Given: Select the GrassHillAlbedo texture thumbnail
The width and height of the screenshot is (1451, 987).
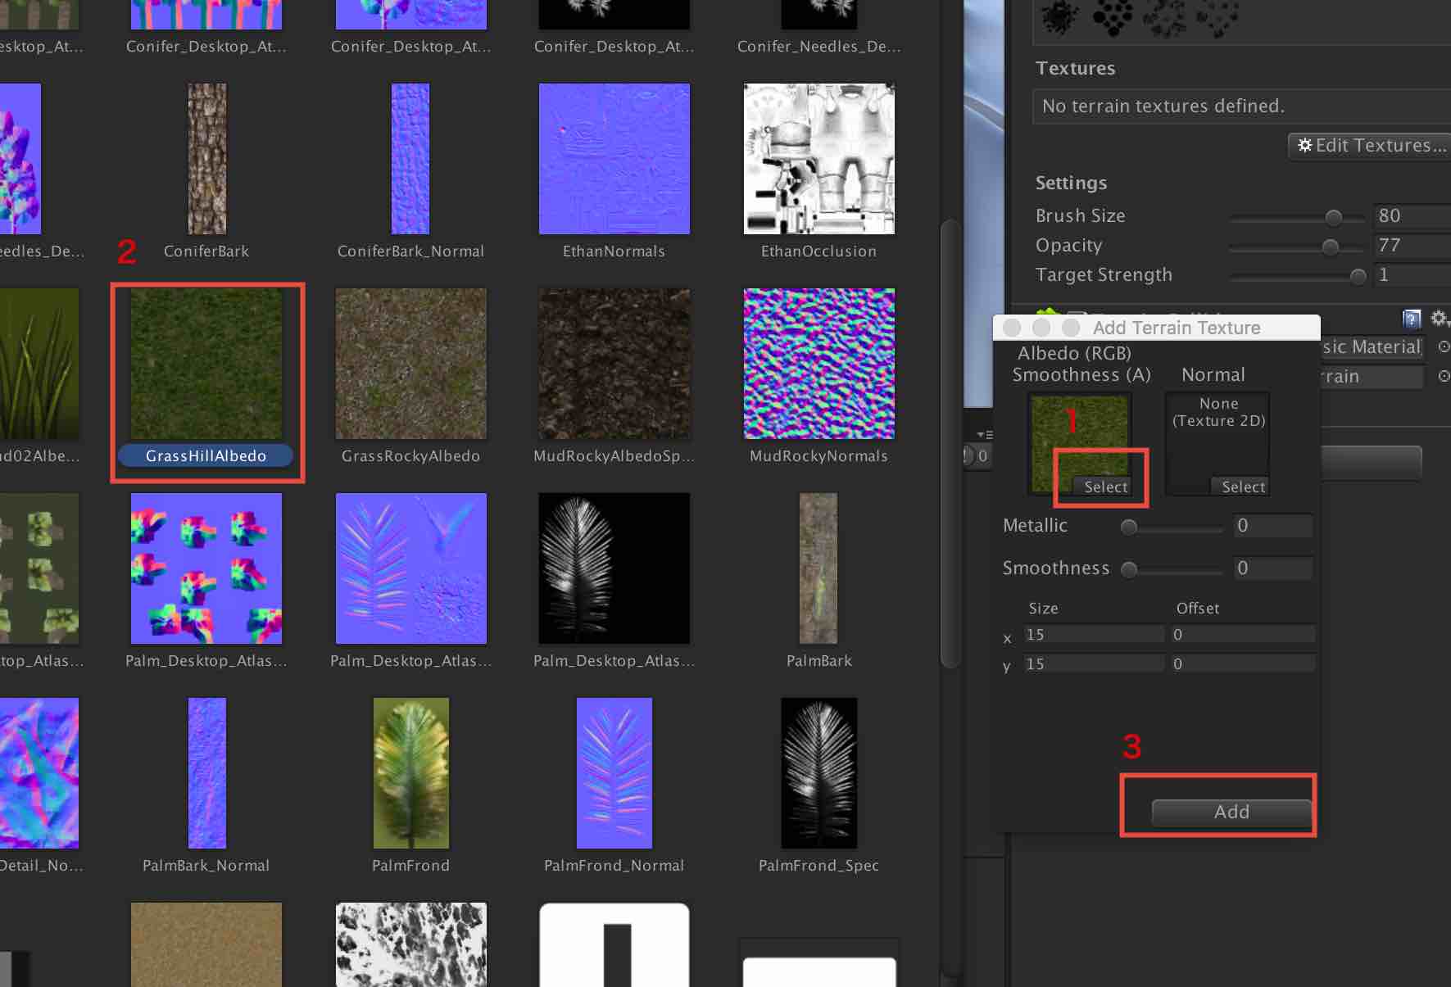Looking at the screenshot, I should (206, 364).
